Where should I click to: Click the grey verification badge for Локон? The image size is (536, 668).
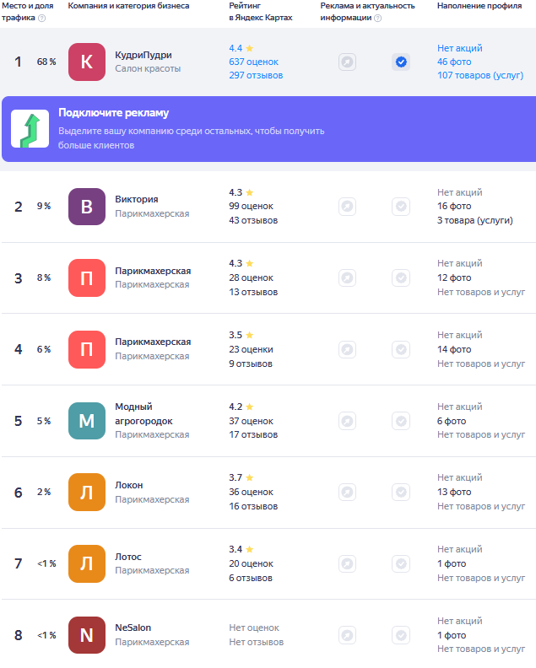401,493
